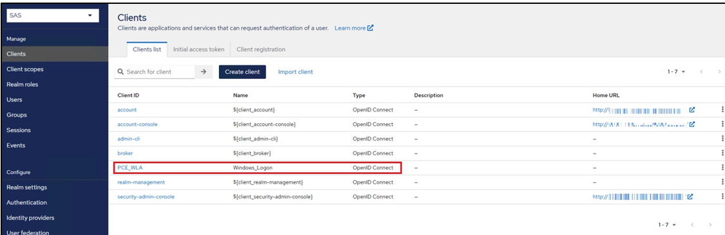The height and width of the screenshot is (235, 725).
Task: Click the Home URL column header
Action: point(606,96)
